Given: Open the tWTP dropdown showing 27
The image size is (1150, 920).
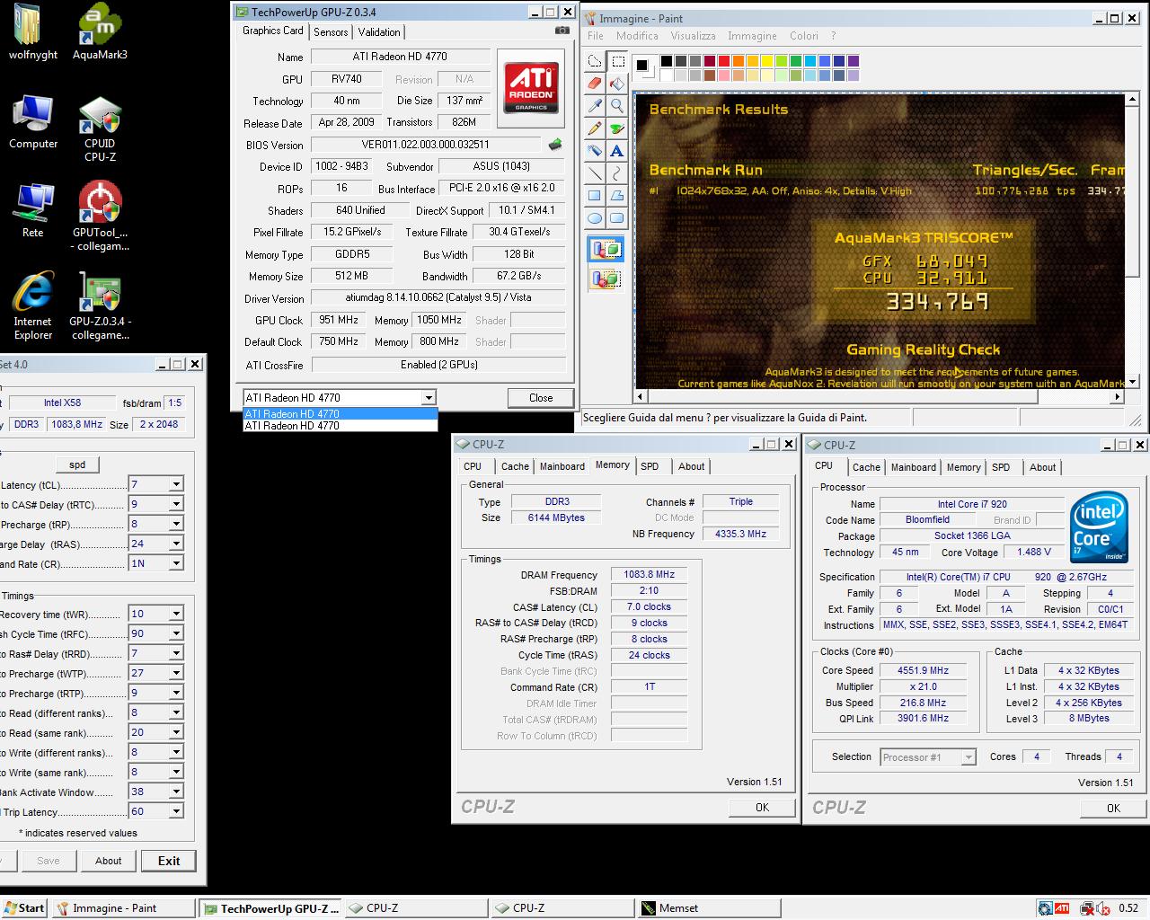Looking at the screenshot, I should tap(176, 673).
